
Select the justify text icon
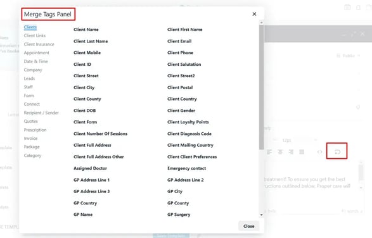302,152
